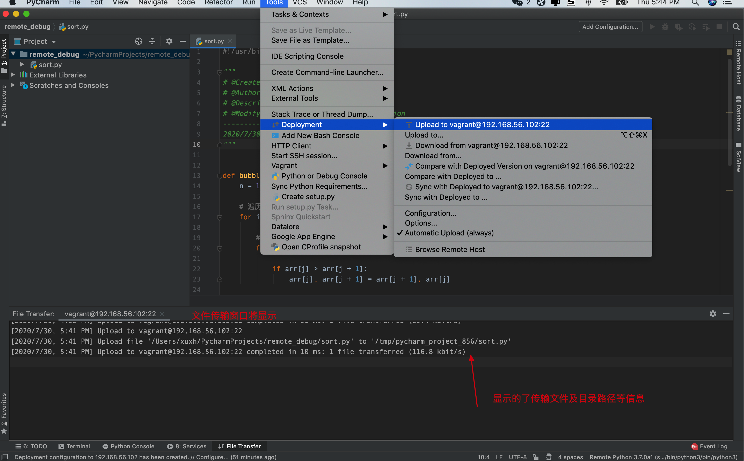
Task: Open the Event Log button
Action: 709,446
